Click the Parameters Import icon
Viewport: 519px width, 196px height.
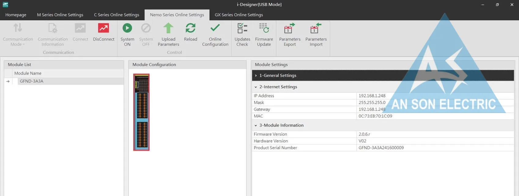tap(316, 28)
